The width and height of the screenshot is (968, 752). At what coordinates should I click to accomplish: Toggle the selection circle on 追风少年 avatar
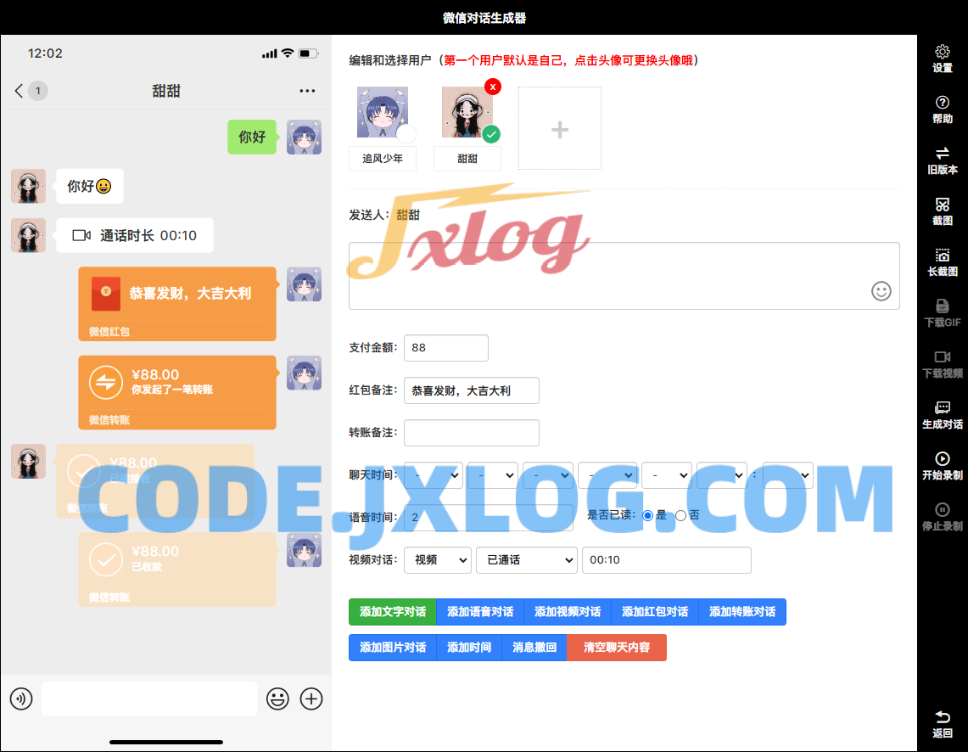[406, 135]
